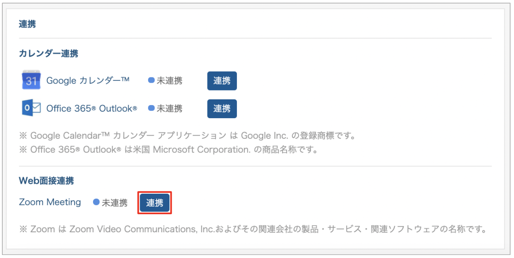The width and height of the screenshot is (514, 258).
Task: Click the Google Calendar icon
Action: 31,80
